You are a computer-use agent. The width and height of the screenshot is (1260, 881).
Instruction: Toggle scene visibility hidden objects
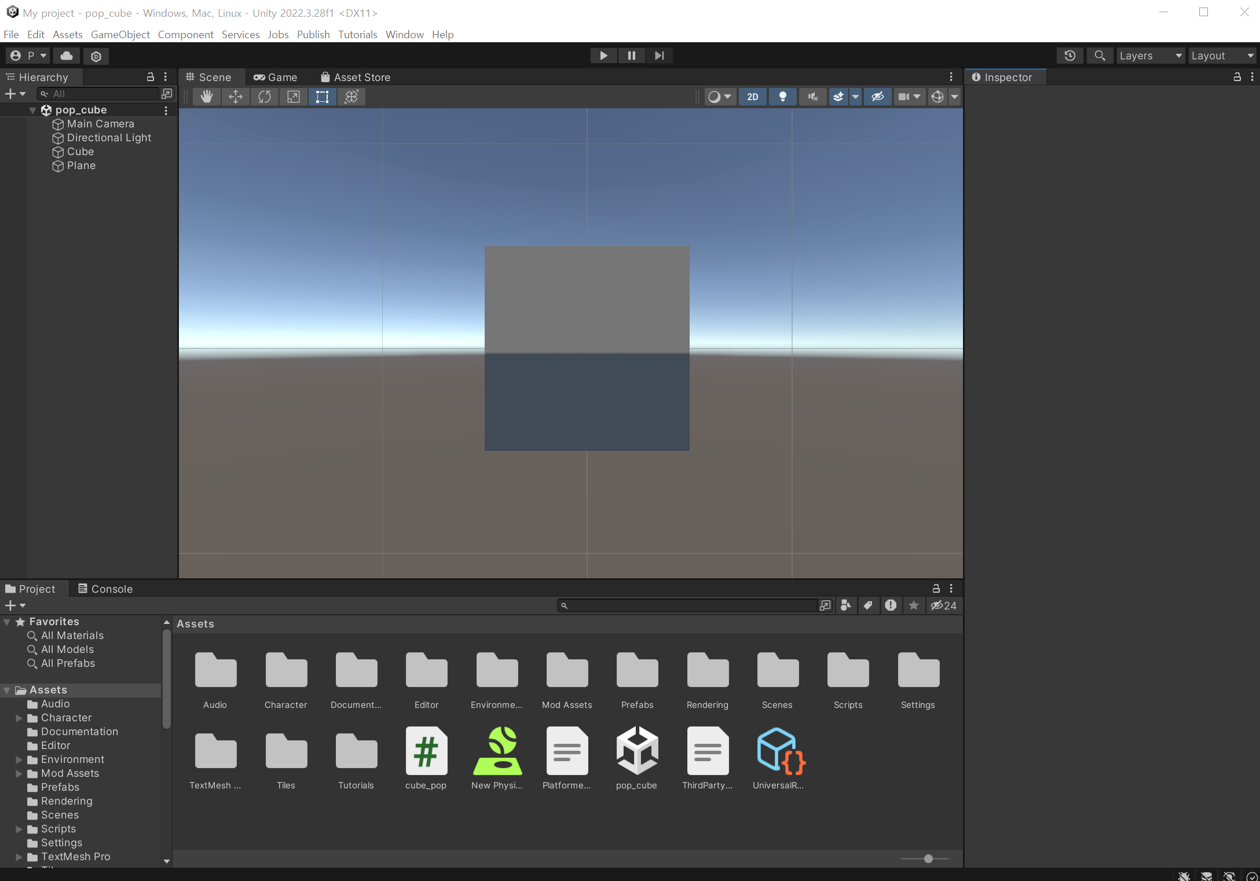tap(878, 97)
